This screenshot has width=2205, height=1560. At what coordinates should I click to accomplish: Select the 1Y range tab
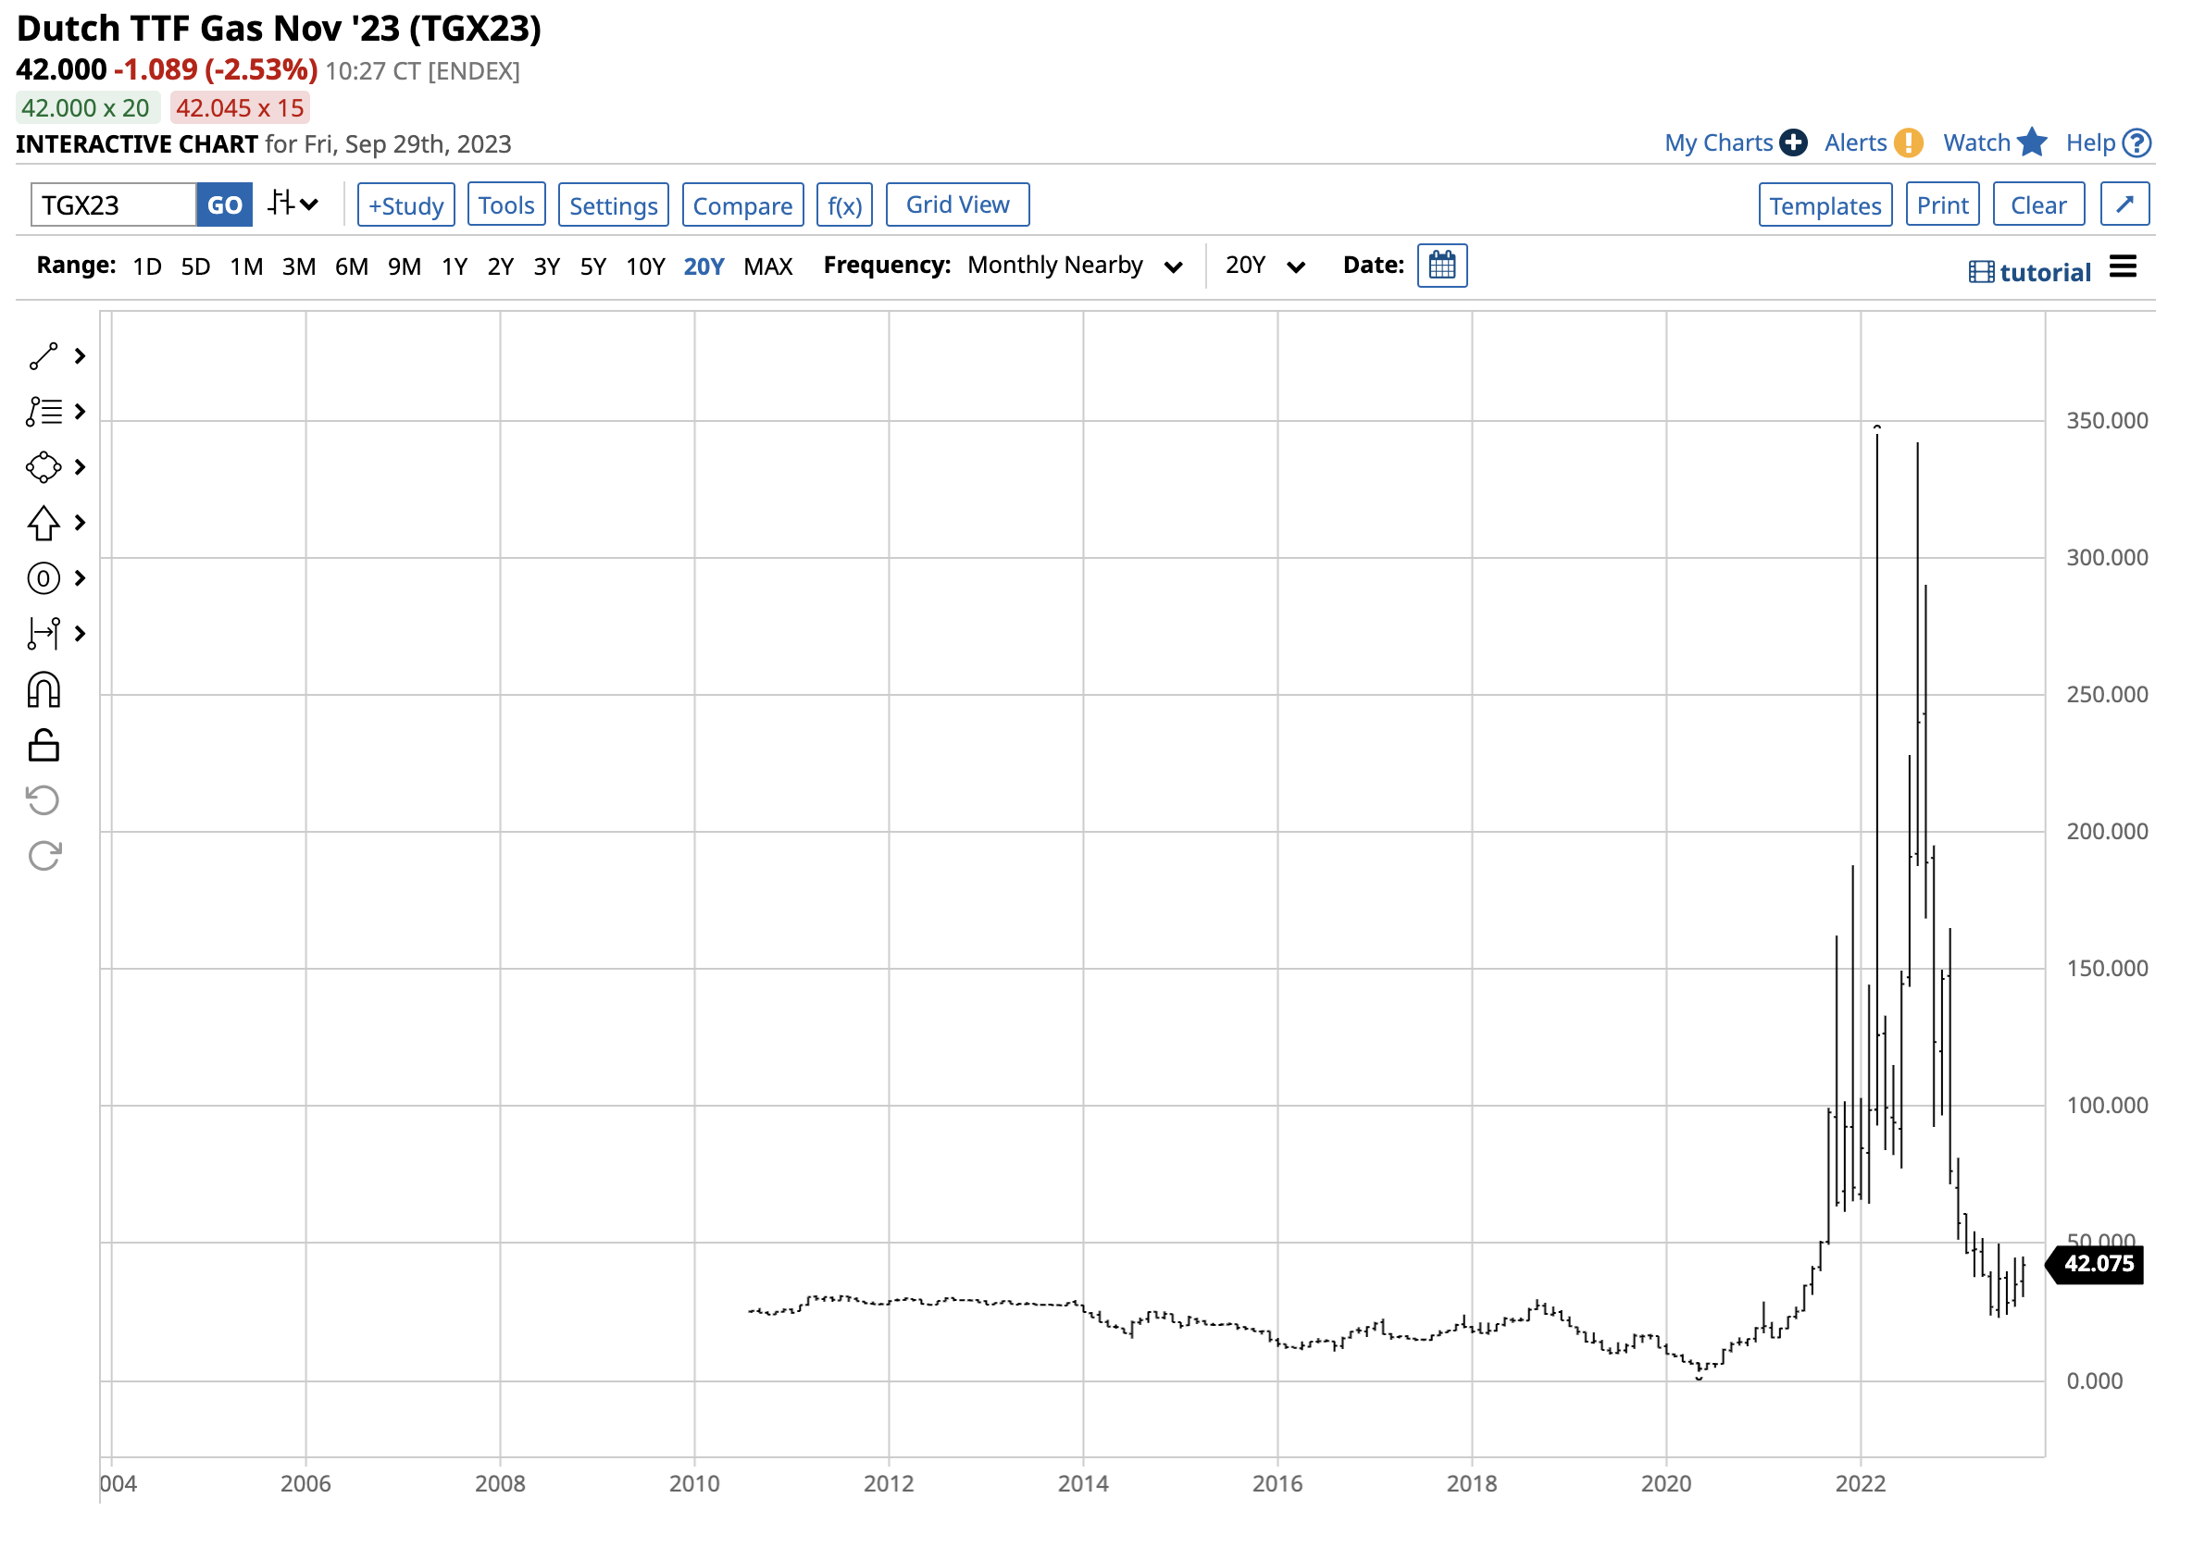coord(455,266)
